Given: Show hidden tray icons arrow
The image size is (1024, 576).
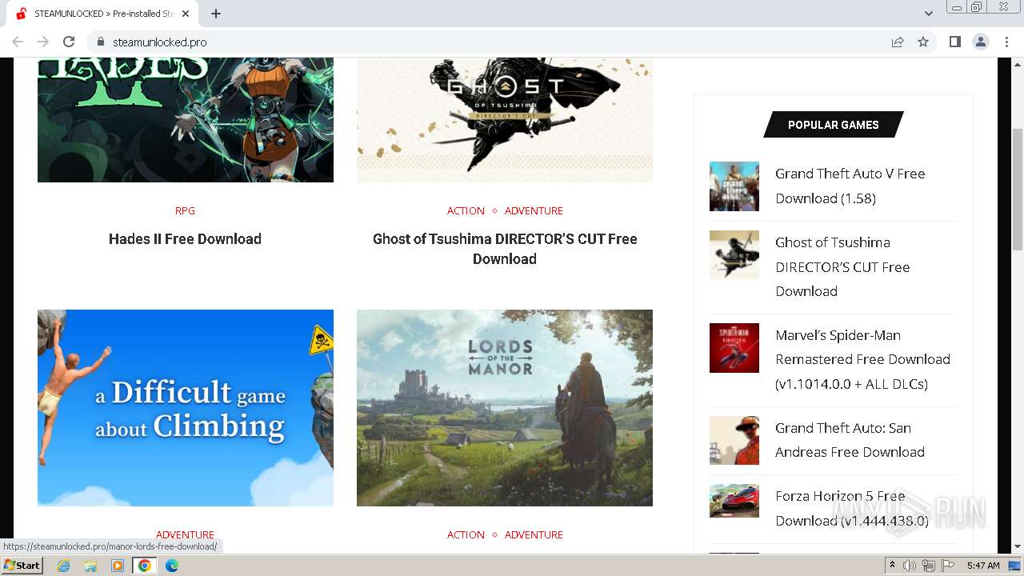Looking at the screenshot, I should (893, 566).
